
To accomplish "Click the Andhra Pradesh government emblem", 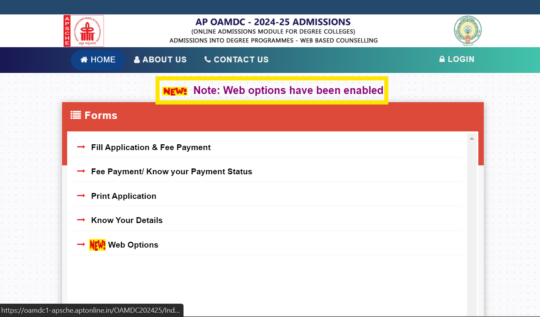I will tap(468, 31).
